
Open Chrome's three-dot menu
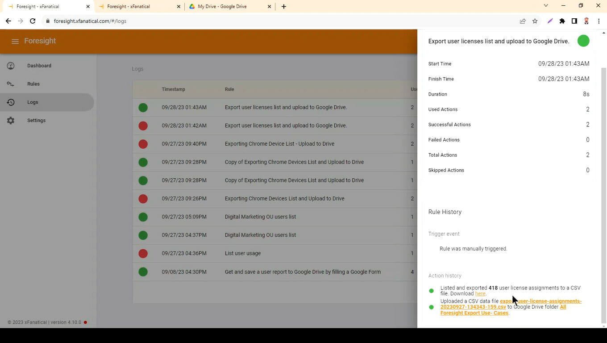click(x=599, y=21)
